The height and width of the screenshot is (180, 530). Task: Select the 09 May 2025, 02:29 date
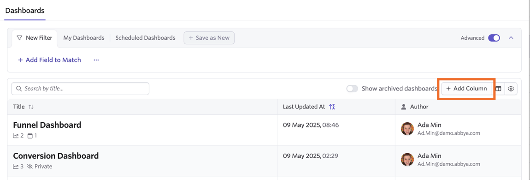[x=311, y=156]
